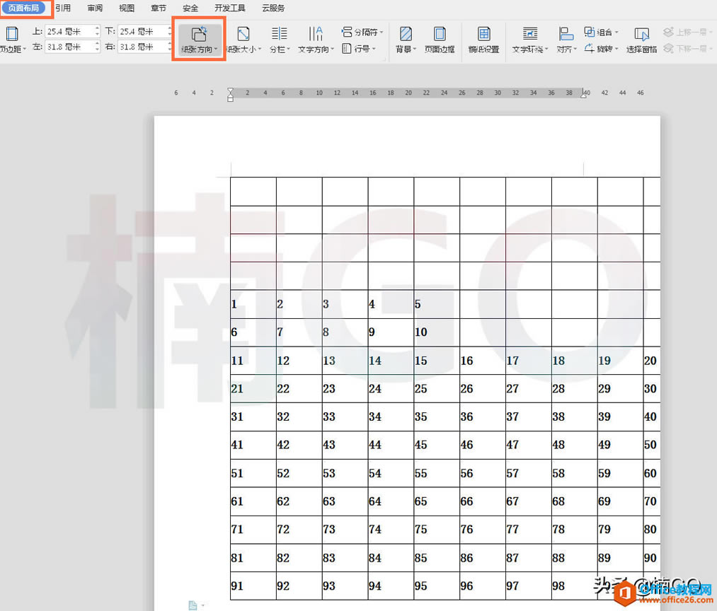
Task: Switch to the 云服务 cloud services tab
Action: (x=273, y=8)
